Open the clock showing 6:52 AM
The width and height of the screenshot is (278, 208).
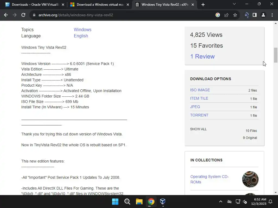click(259, 201)
